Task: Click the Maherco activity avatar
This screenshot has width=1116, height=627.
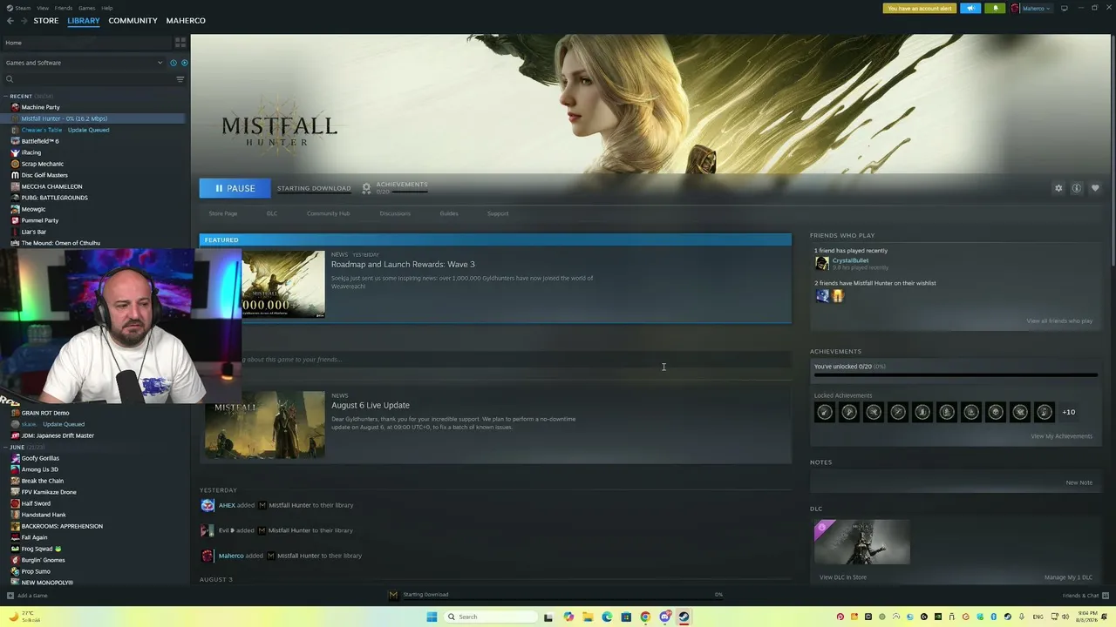Action: [x=208, y=556]
